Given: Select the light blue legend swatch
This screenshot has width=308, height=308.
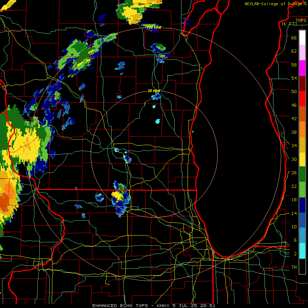Looking at the screenshot, I should pos(302,235).
